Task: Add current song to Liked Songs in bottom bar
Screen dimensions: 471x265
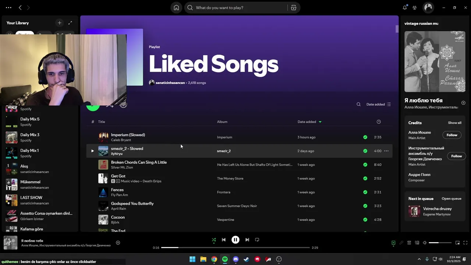Action: 118,243
